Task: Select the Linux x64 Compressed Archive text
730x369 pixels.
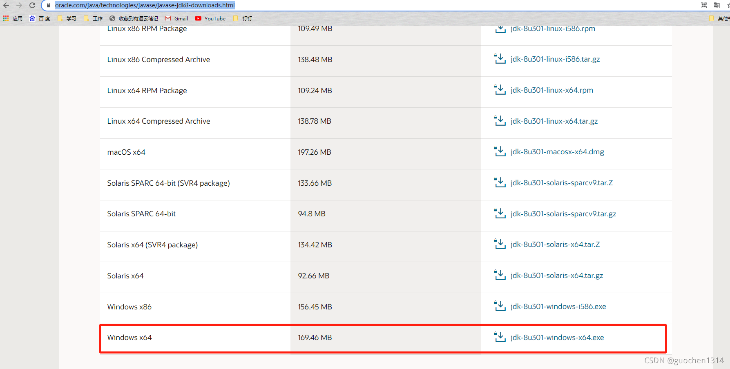Action: (x=159, y=121)
